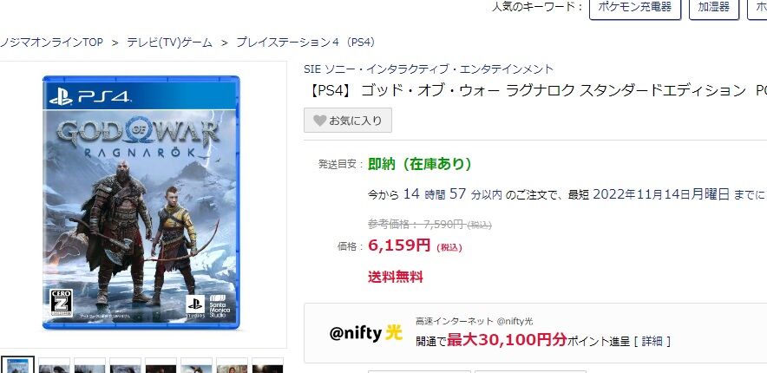Enlarge the God of War Ragnarök cover image
The image size is (767, 373).
pos(141,202)
